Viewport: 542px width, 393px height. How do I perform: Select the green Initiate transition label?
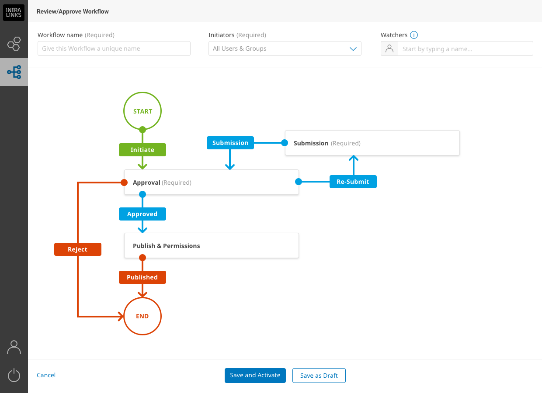click(142, 150)
